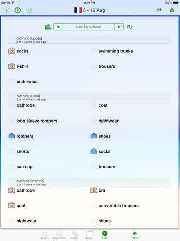Tap the green Edit plus icon

click(105, 235)
